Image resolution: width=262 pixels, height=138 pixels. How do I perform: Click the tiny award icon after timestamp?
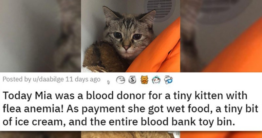click(x=108, y=82)
